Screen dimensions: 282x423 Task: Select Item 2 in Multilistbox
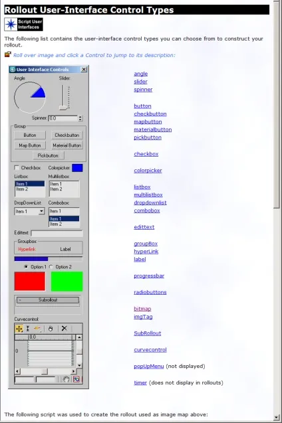tap(64, 189)
